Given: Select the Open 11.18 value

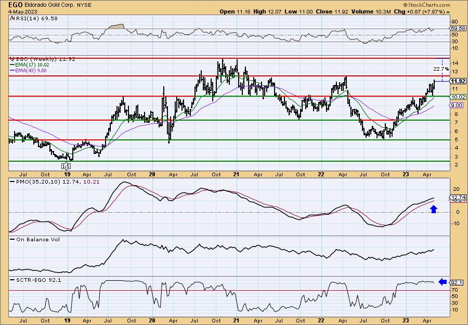Looking at the screenshot, I should (x=236, y=11).
